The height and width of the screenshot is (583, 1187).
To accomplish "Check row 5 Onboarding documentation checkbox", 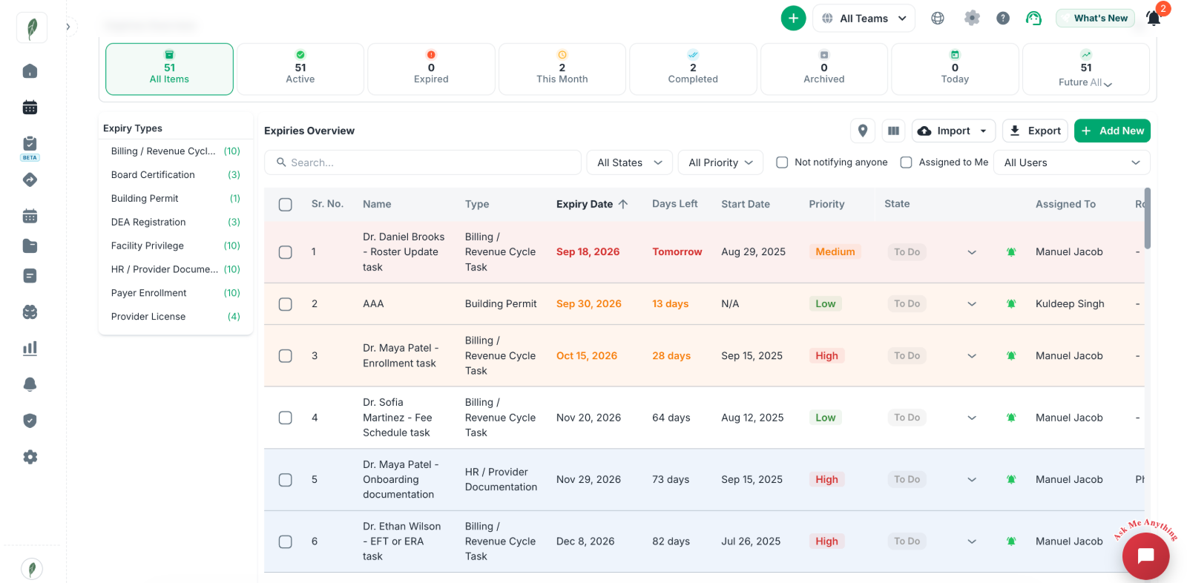I will pos(285,480).
